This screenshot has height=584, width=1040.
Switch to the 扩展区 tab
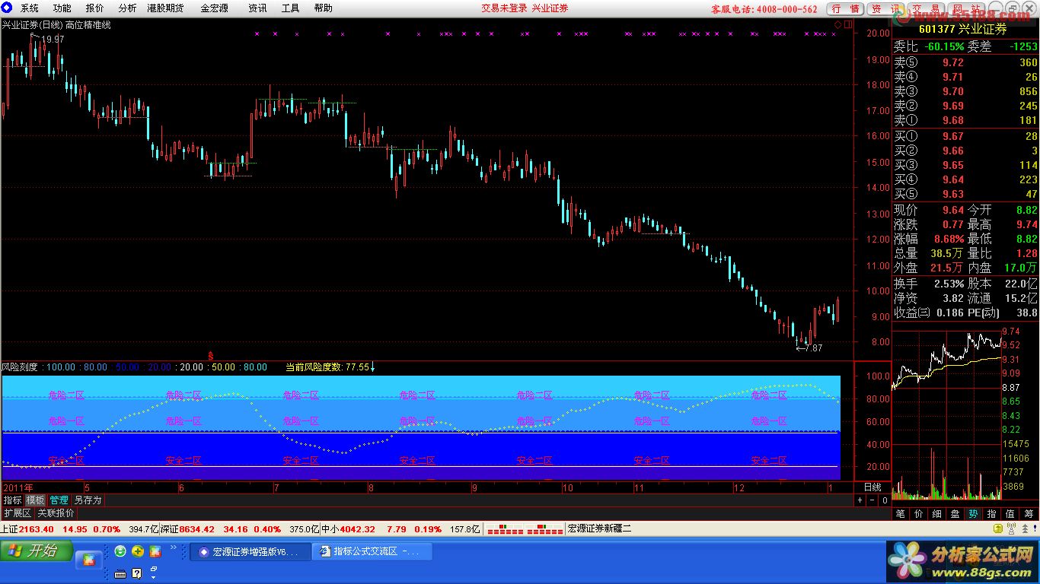pyautogui.click(x=18, y=513)
